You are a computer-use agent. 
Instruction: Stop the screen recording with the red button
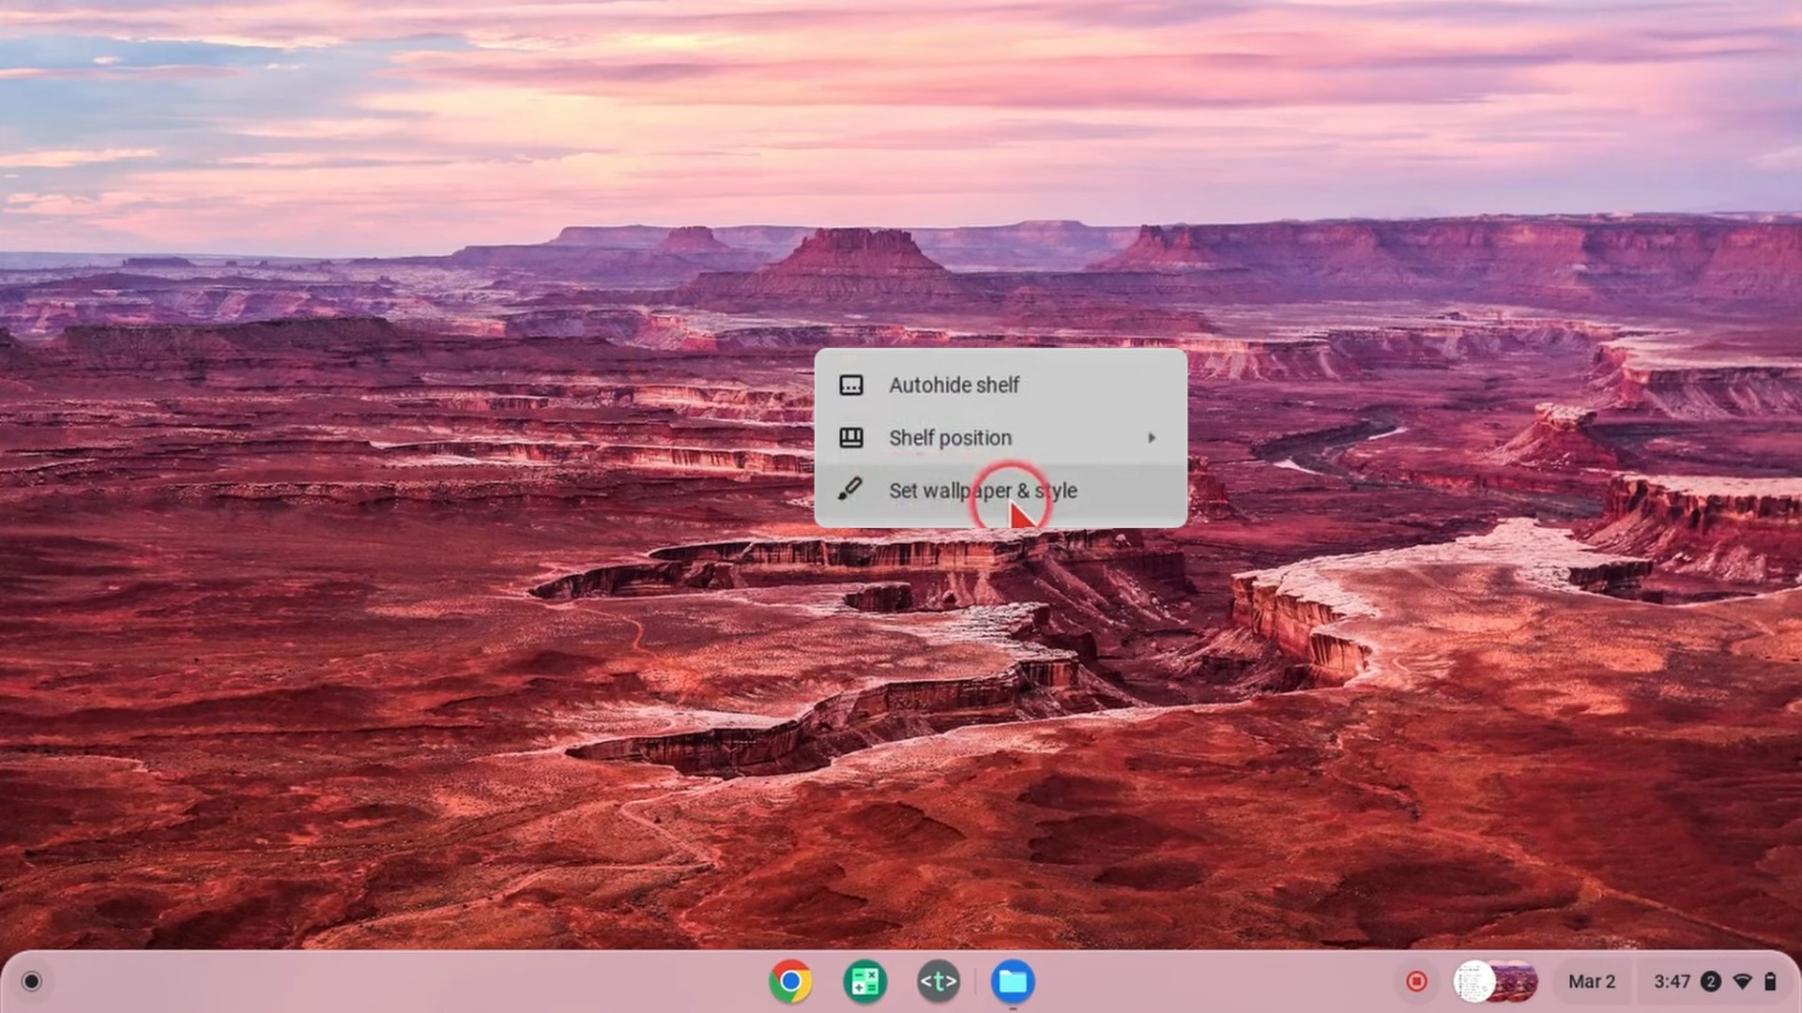point(1416,981)
